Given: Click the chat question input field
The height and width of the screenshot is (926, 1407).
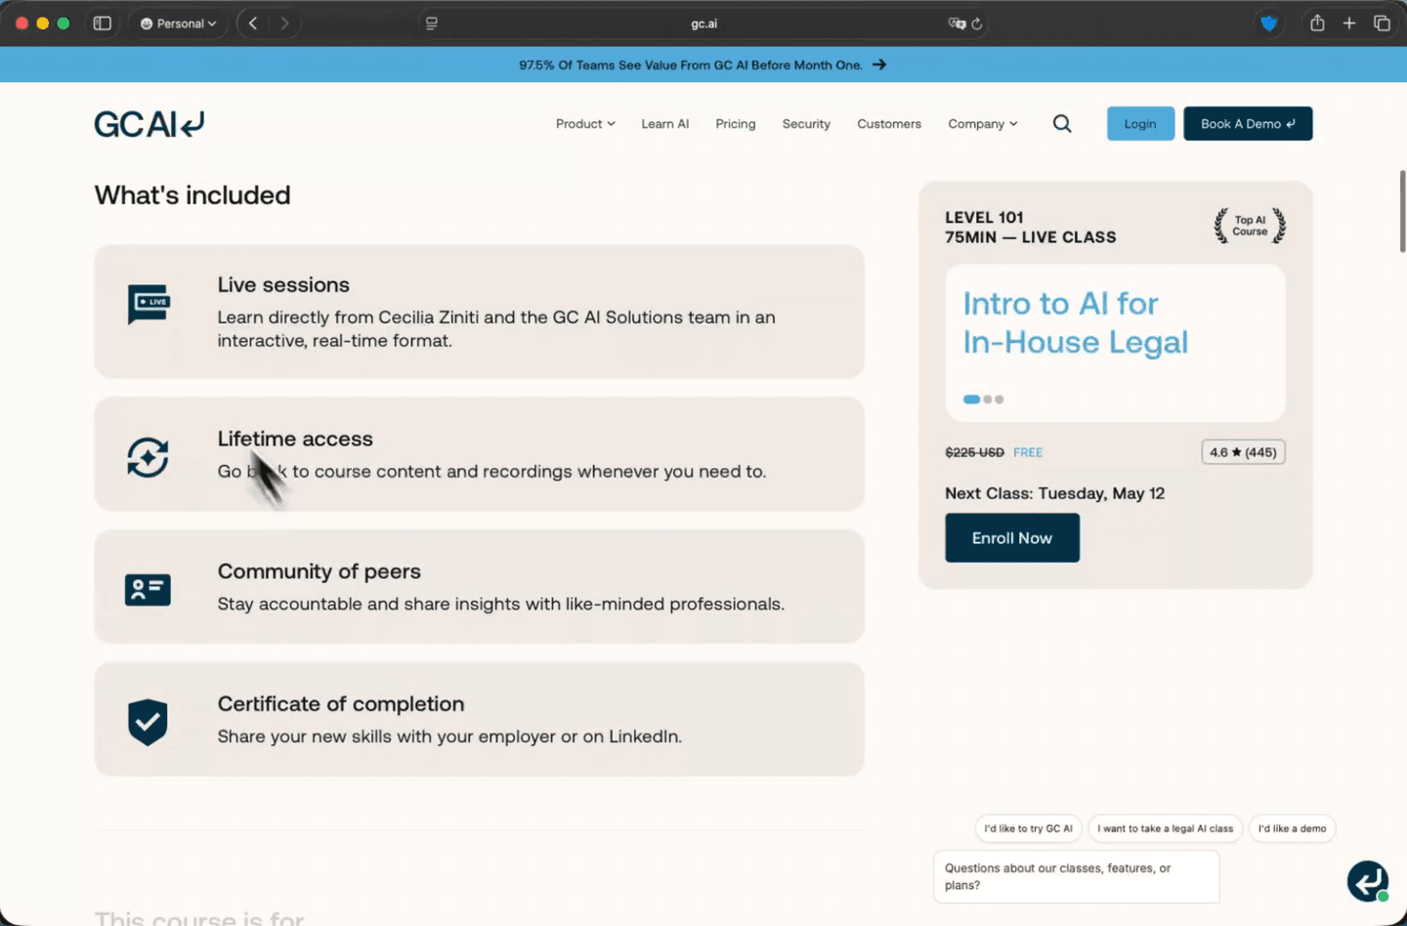Looking at the screenshot, I should coord(1076,876).
